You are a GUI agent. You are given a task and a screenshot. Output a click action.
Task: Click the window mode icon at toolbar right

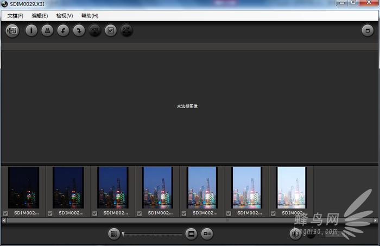click(x=368, y=30)
